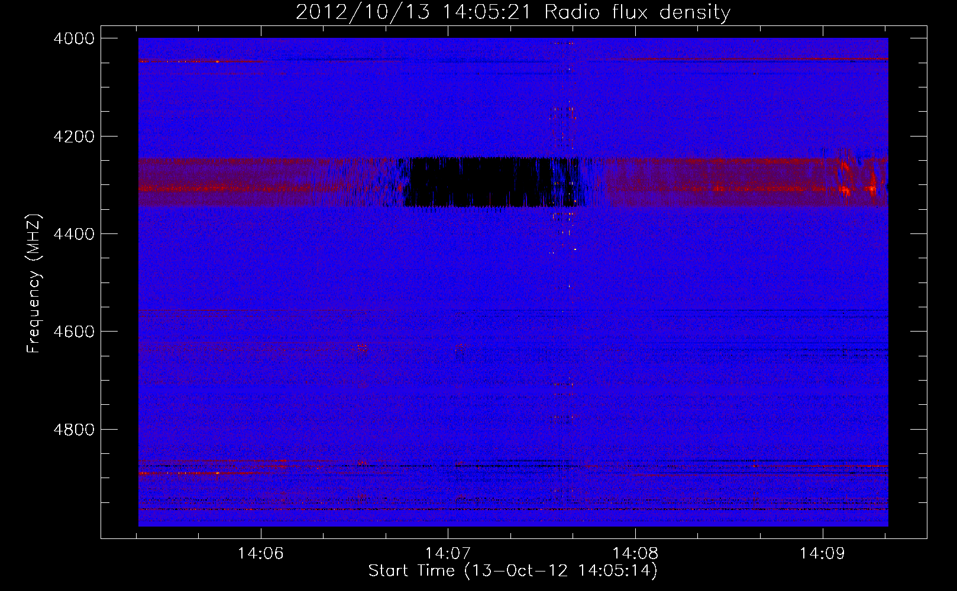957x591 pixels.
Task: Click the 4000 frequency axis label
Action: (x=73, y=38)
